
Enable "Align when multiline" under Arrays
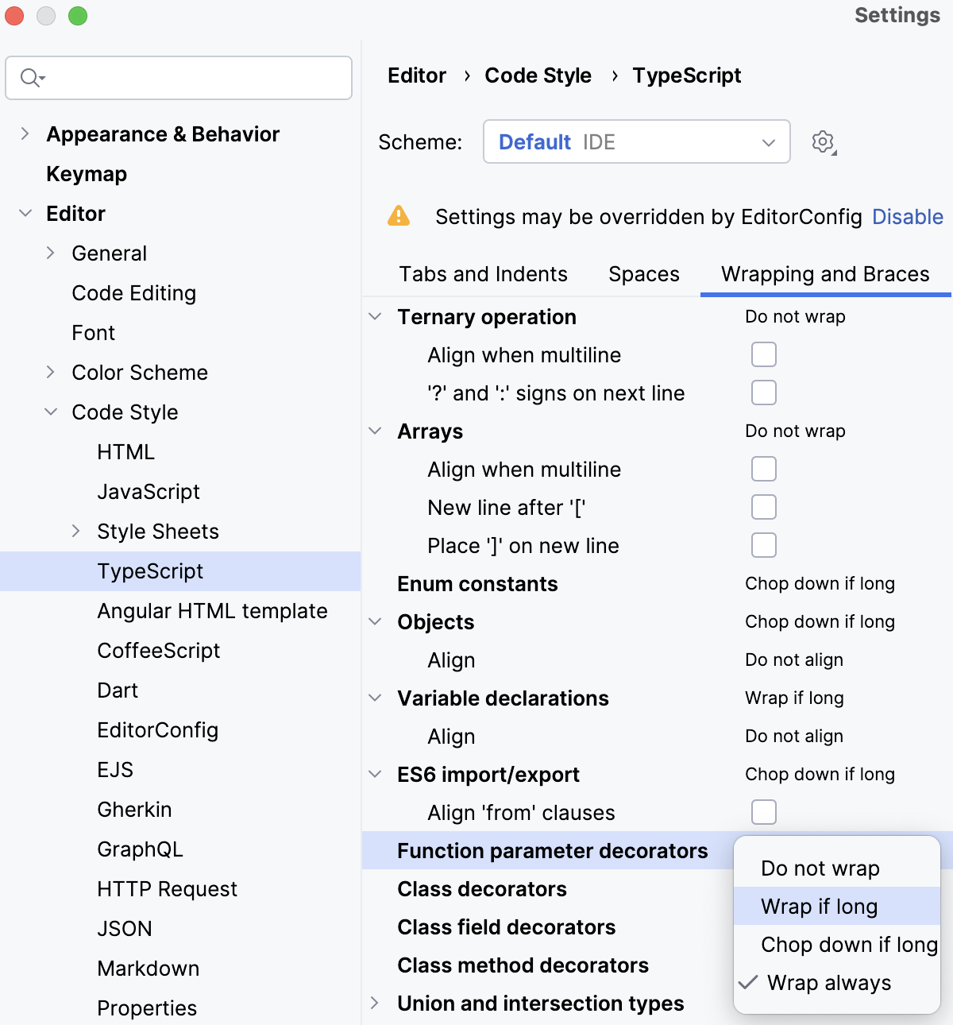pyautogui.click(x=763, y=469)
